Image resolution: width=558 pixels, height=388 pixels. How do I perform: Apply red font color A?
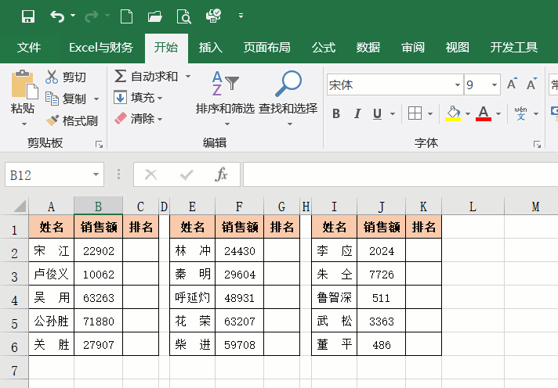[x=484, y=113]
